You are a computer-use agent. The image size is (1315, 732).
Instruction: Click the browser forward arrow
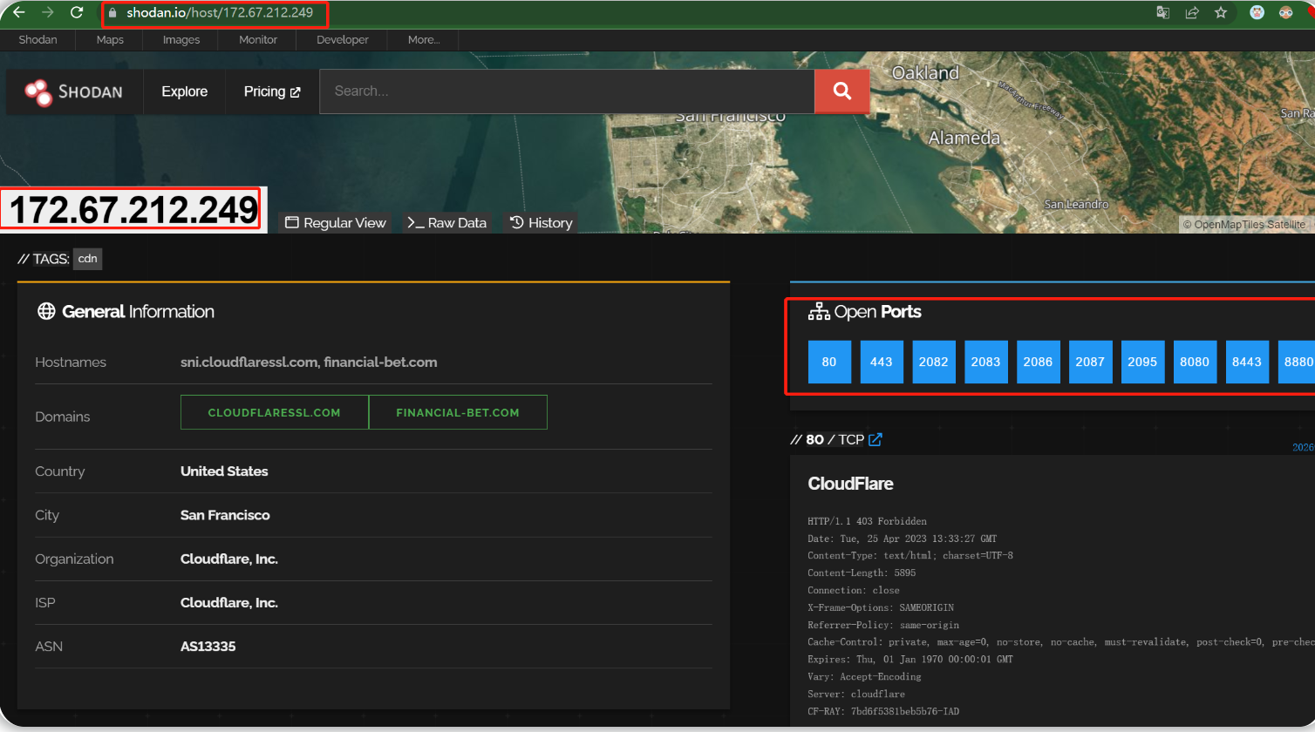(47, 12)
